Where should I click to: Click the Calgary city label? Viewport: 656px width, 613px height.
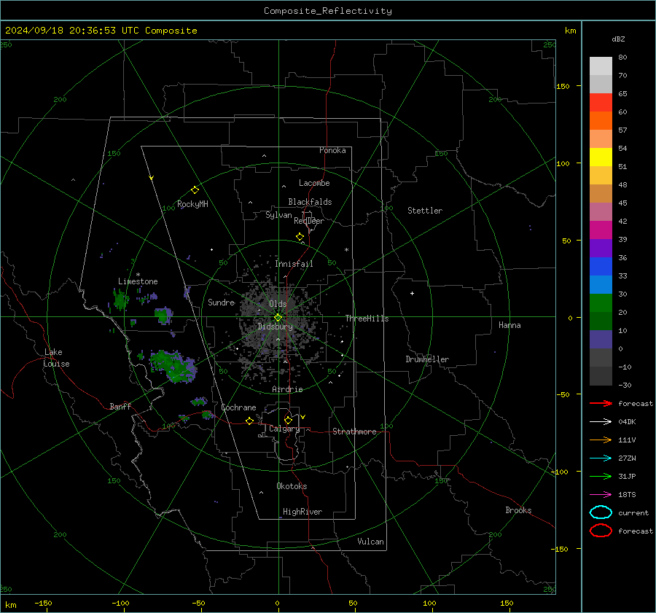[284, 429]
